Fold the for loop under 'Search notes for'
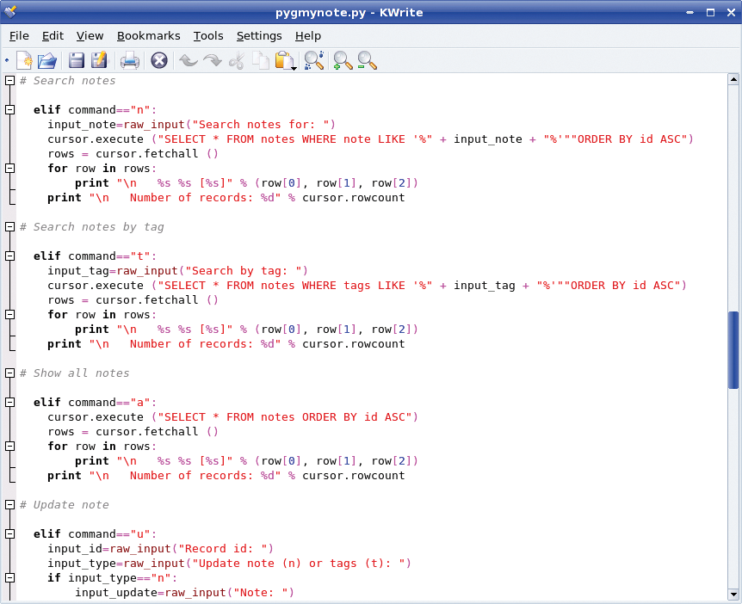742x604 pixels. click(9, 168)
